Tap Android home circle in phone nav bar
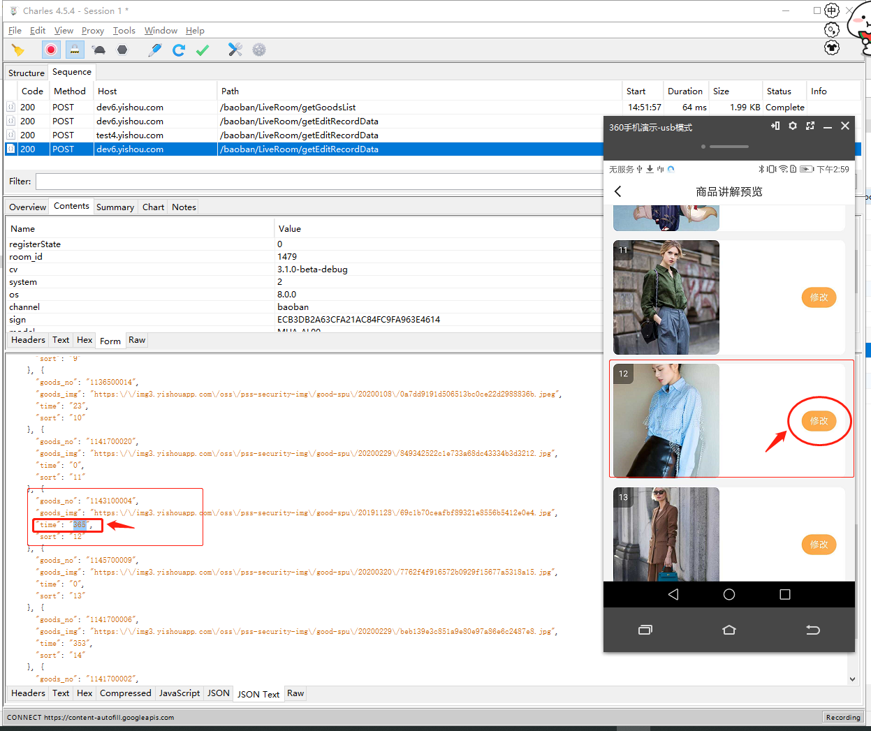The image size is (871, 731). click(729, 594)
